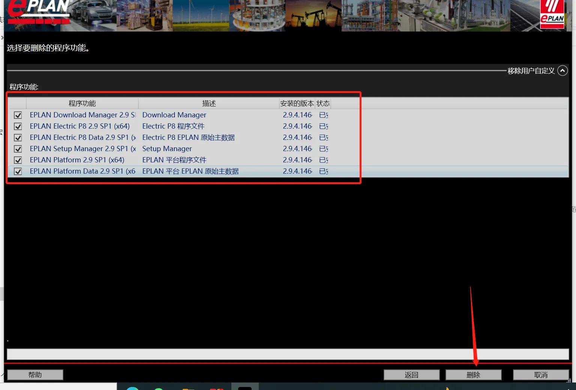Screen dimensions: 576x390
Task: Toggle the EPLAN Electric P8 2.9 SP1 (x64) checkbox
Action: (x=18, y=126)
